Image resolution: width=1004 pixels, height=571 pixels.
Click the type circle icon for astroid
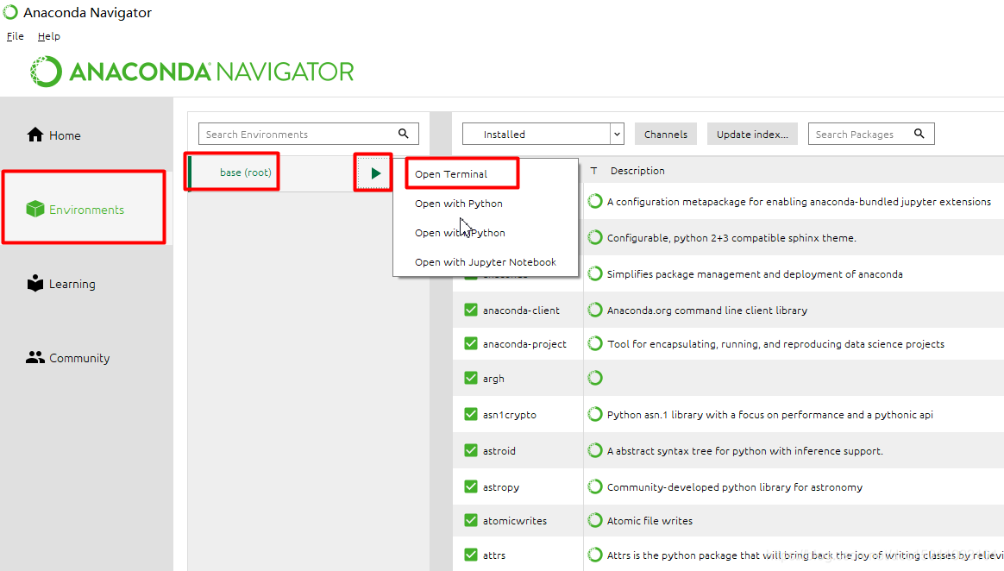595,450
